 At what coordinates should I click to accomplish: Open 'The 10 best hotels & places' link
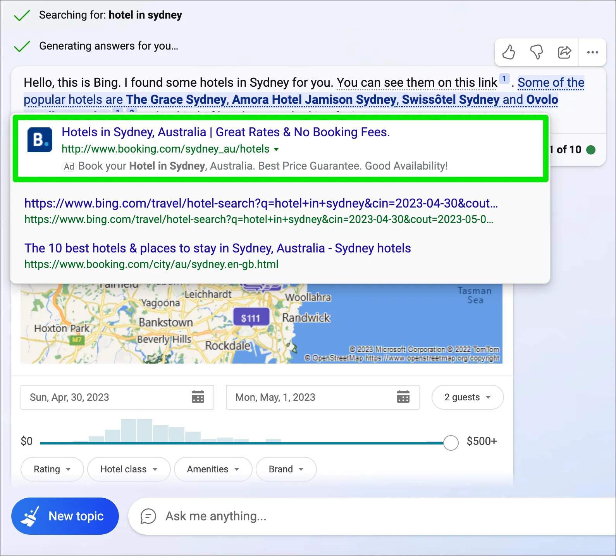(218, 248)
